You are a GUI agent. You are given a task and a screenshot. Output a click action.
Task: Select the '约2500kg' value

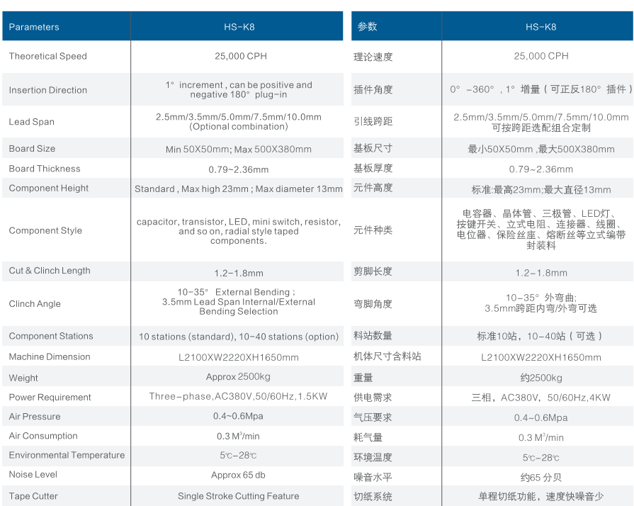pos(541,378)
